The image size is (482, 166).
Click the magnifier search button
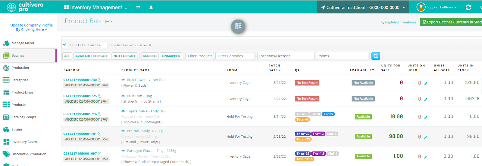[376, 56]
